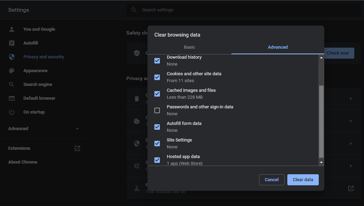Click the You and Google person icon

12,29
